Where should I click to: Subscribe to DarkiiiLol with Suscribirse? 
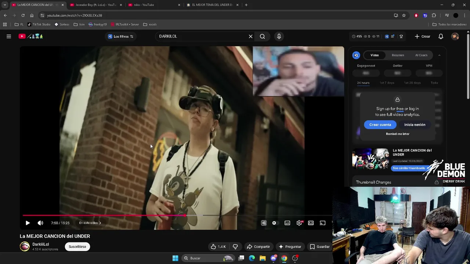pos(77,247)
